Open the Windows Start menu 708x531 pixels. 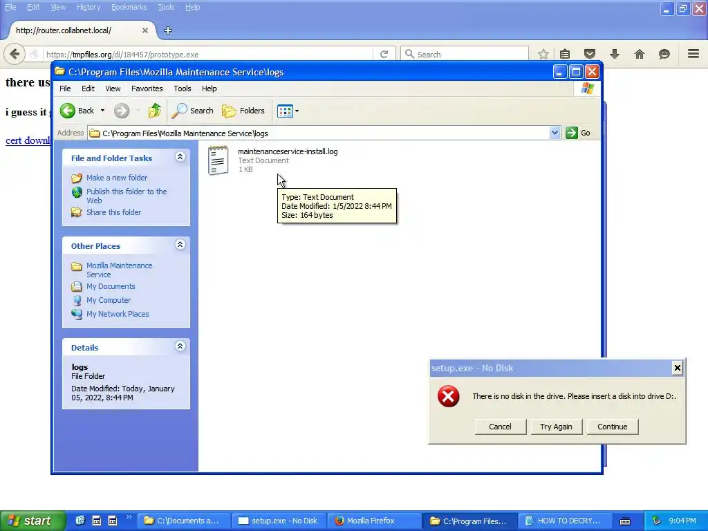(x=32, y=521)
